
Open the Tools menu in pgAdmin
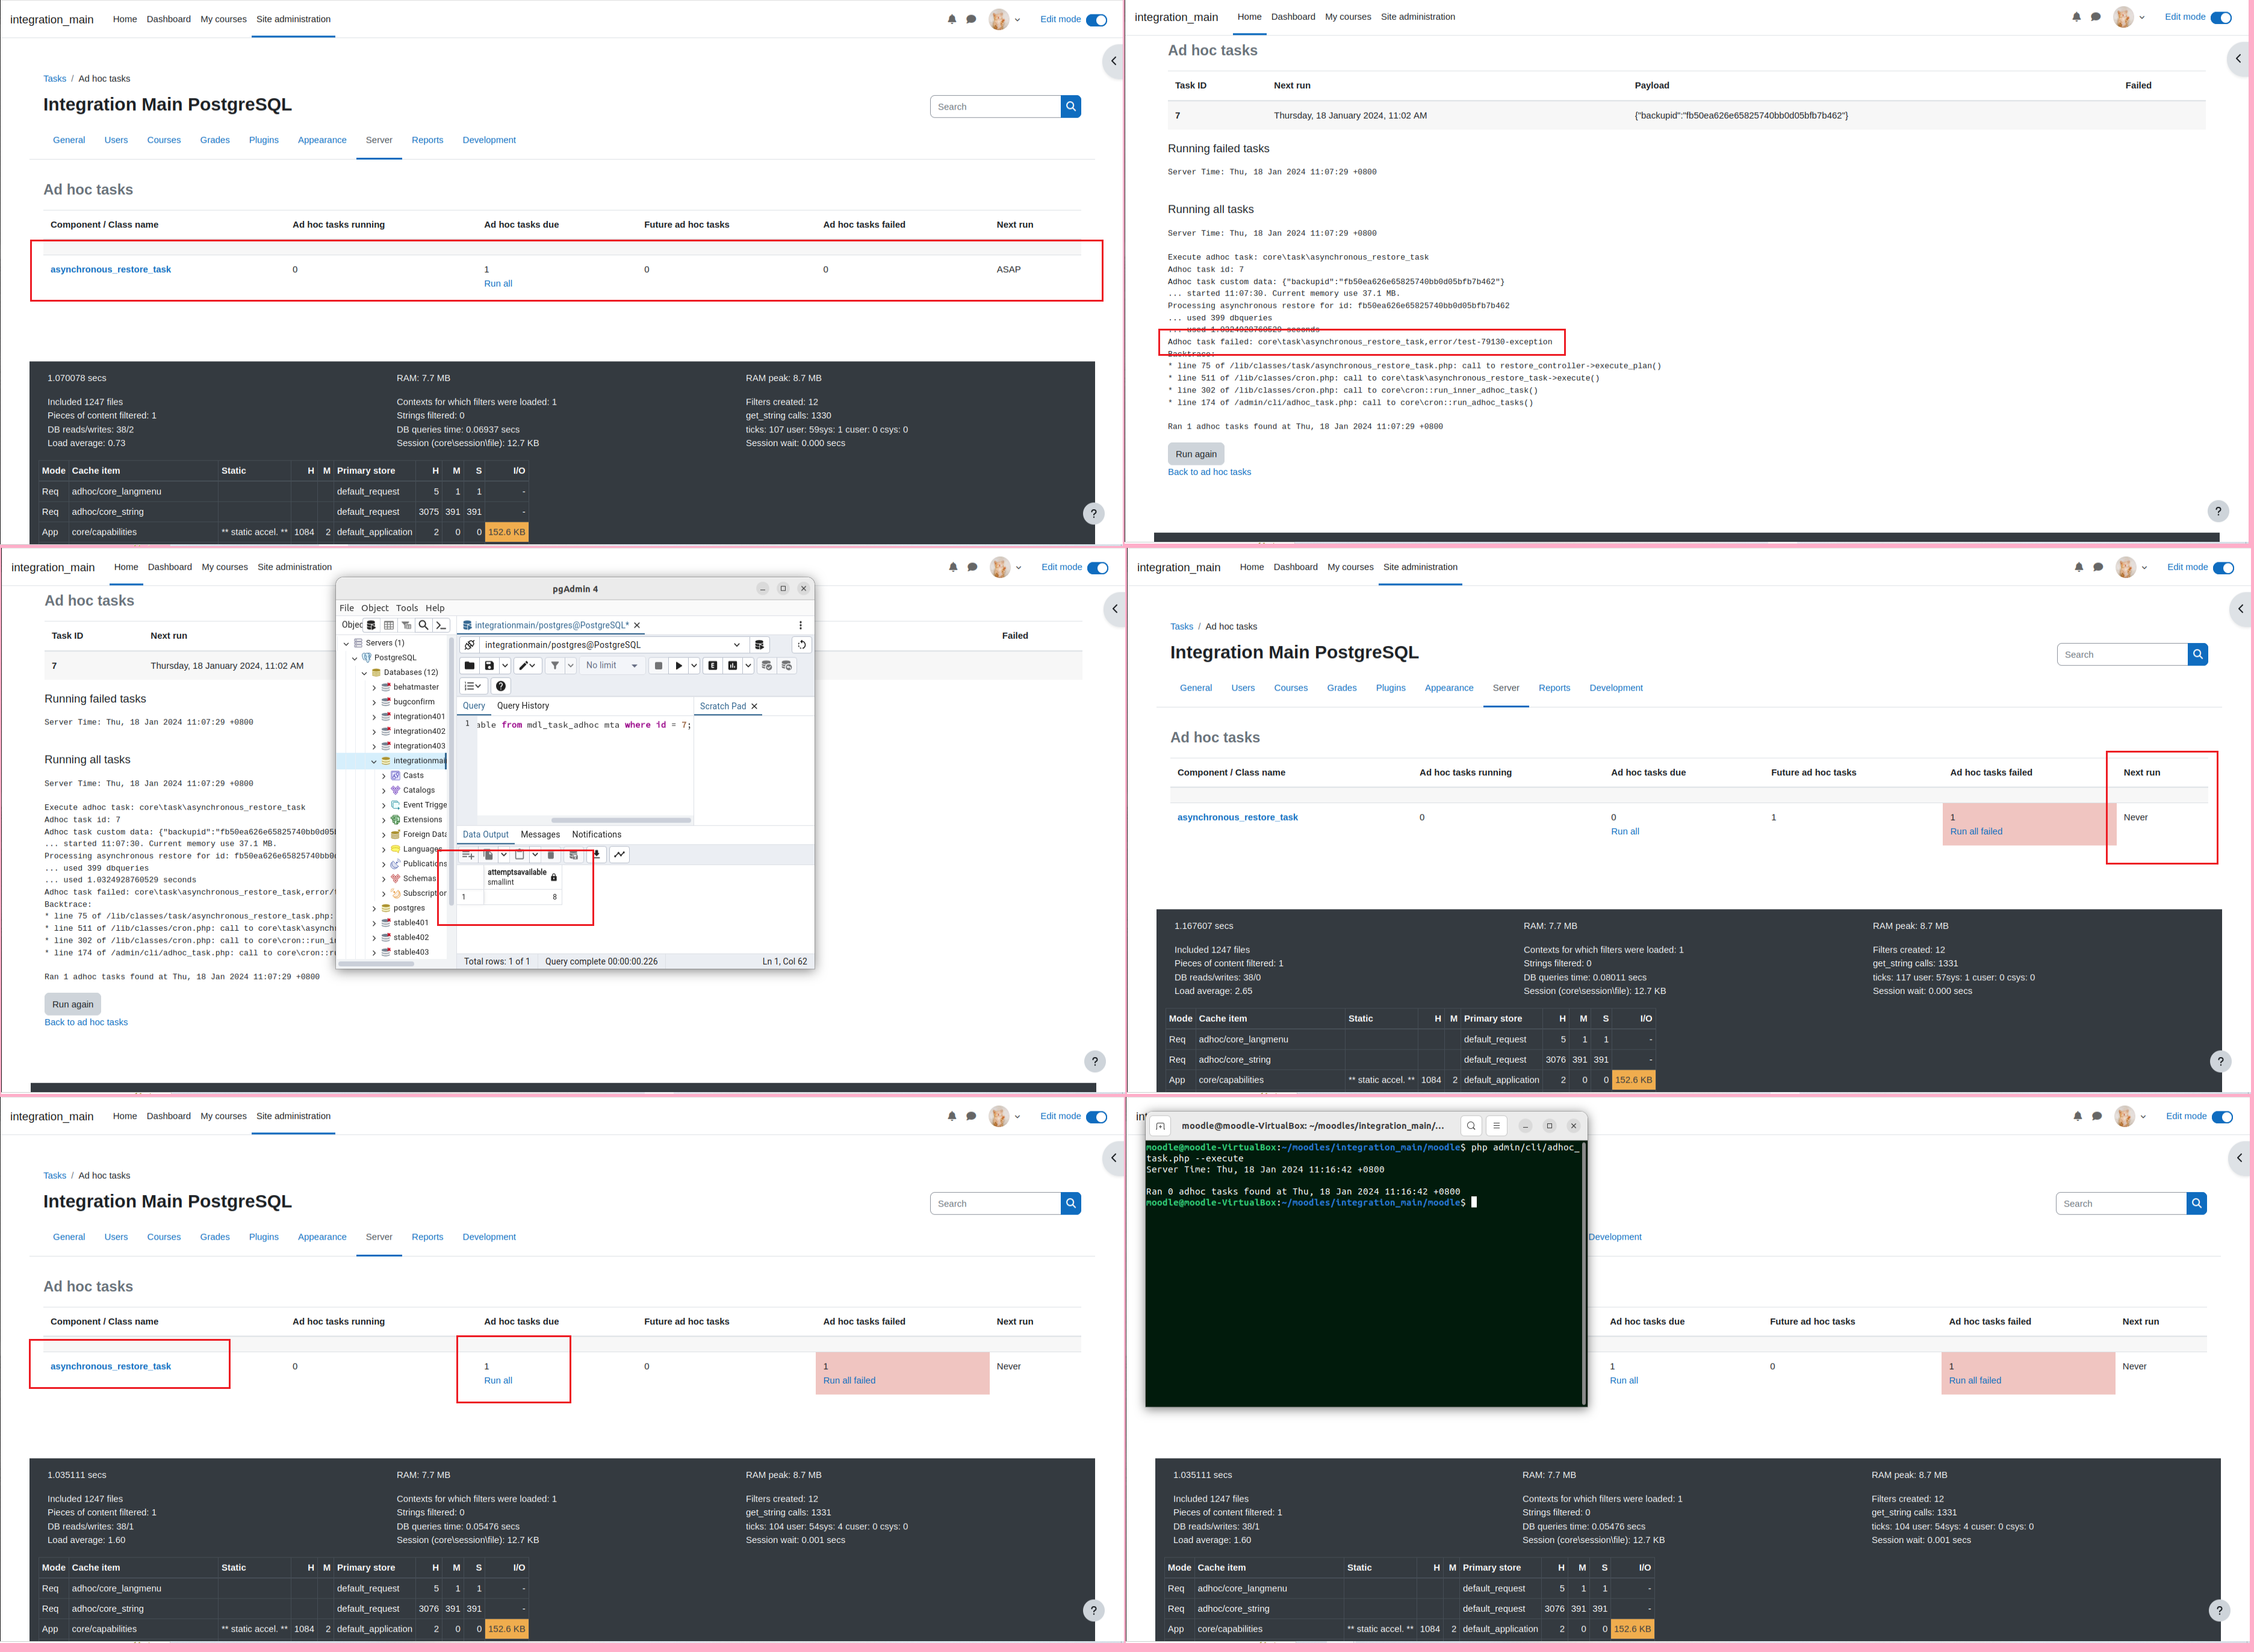coord(407,608)
